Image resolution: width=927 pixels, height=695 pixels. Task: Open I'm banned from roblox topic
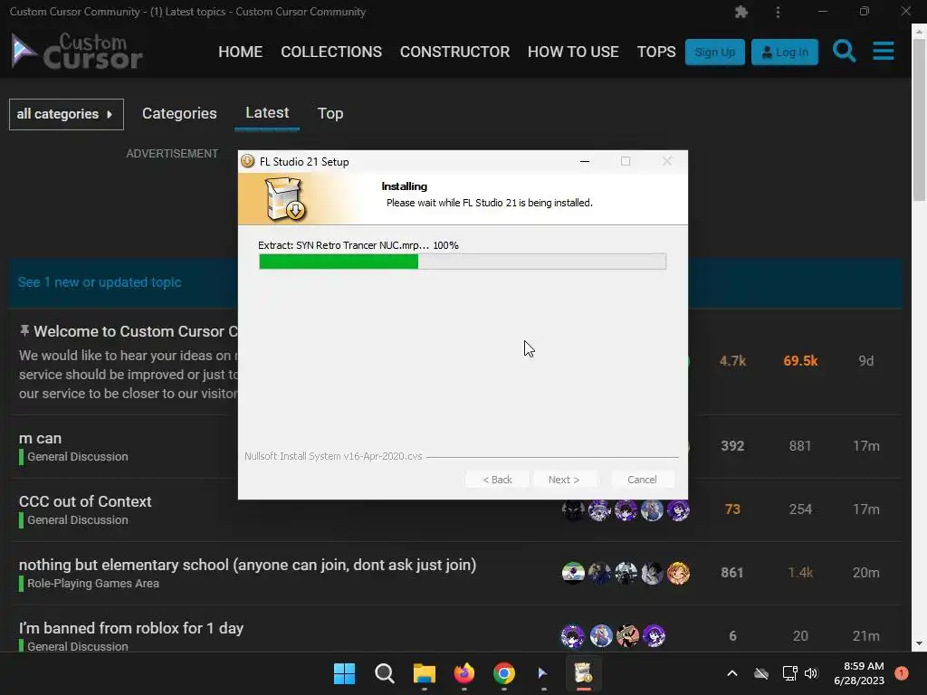[x=130, y=628]
